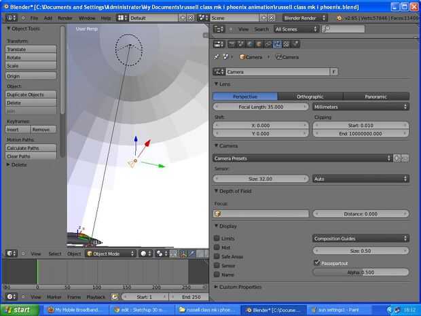Open the Camera Presets dropdown
Image resolution: width=421 pixels, height=316 pixels.
[303, 158]
